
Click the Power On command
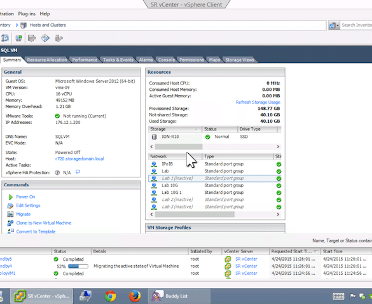tap(25, 197)
